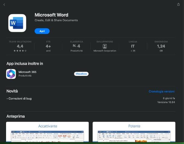The image size is (184, 144).
Task: Click the Potente preview screenshot
Action: pos(134,132)
